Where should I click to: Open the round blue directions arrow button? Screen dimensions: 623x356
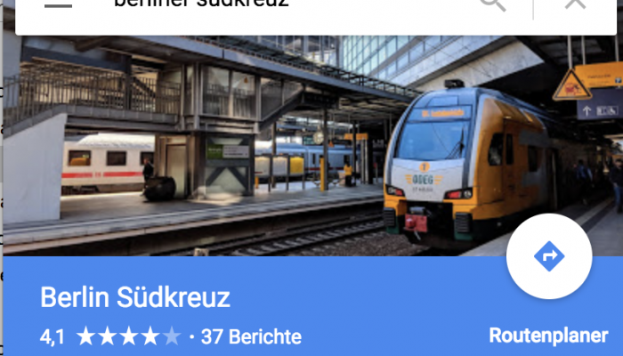(549, 256)
